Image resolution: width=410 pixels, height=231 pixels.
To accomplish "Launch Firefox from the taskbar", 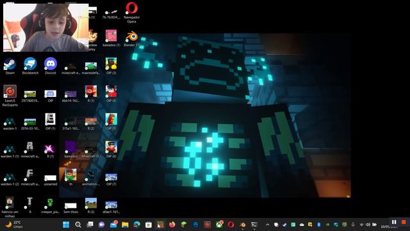I will [172, 225].
